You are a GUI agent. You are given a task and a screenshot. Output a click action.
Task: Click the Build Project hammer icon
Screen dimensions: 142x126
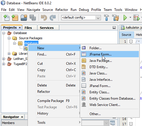pyautogui.click(x=106, y=18)
